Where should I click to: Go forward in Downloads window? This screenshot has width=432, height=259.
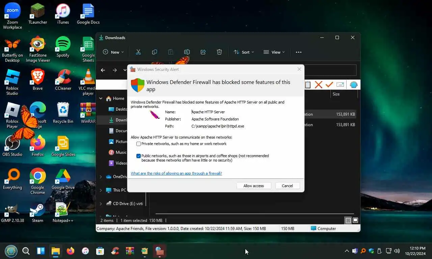115,70
